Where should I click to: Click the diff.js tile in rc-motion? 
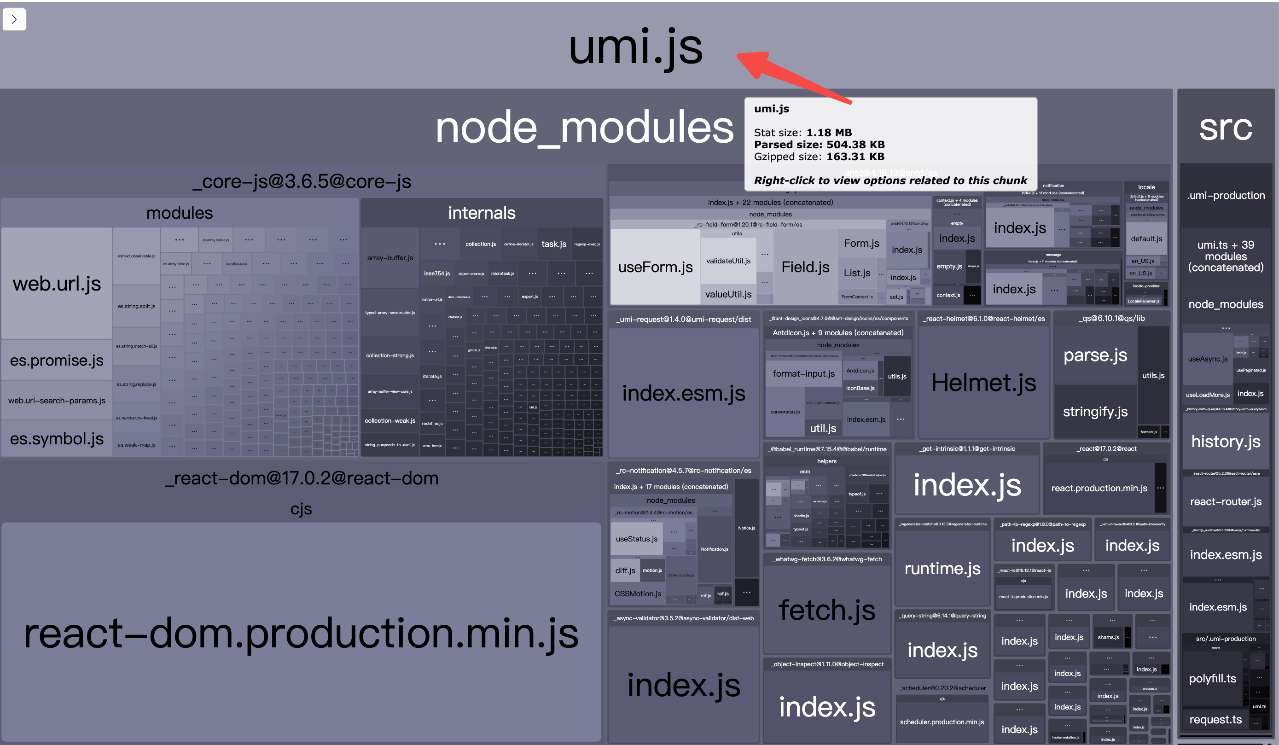(x=625, y=570)
